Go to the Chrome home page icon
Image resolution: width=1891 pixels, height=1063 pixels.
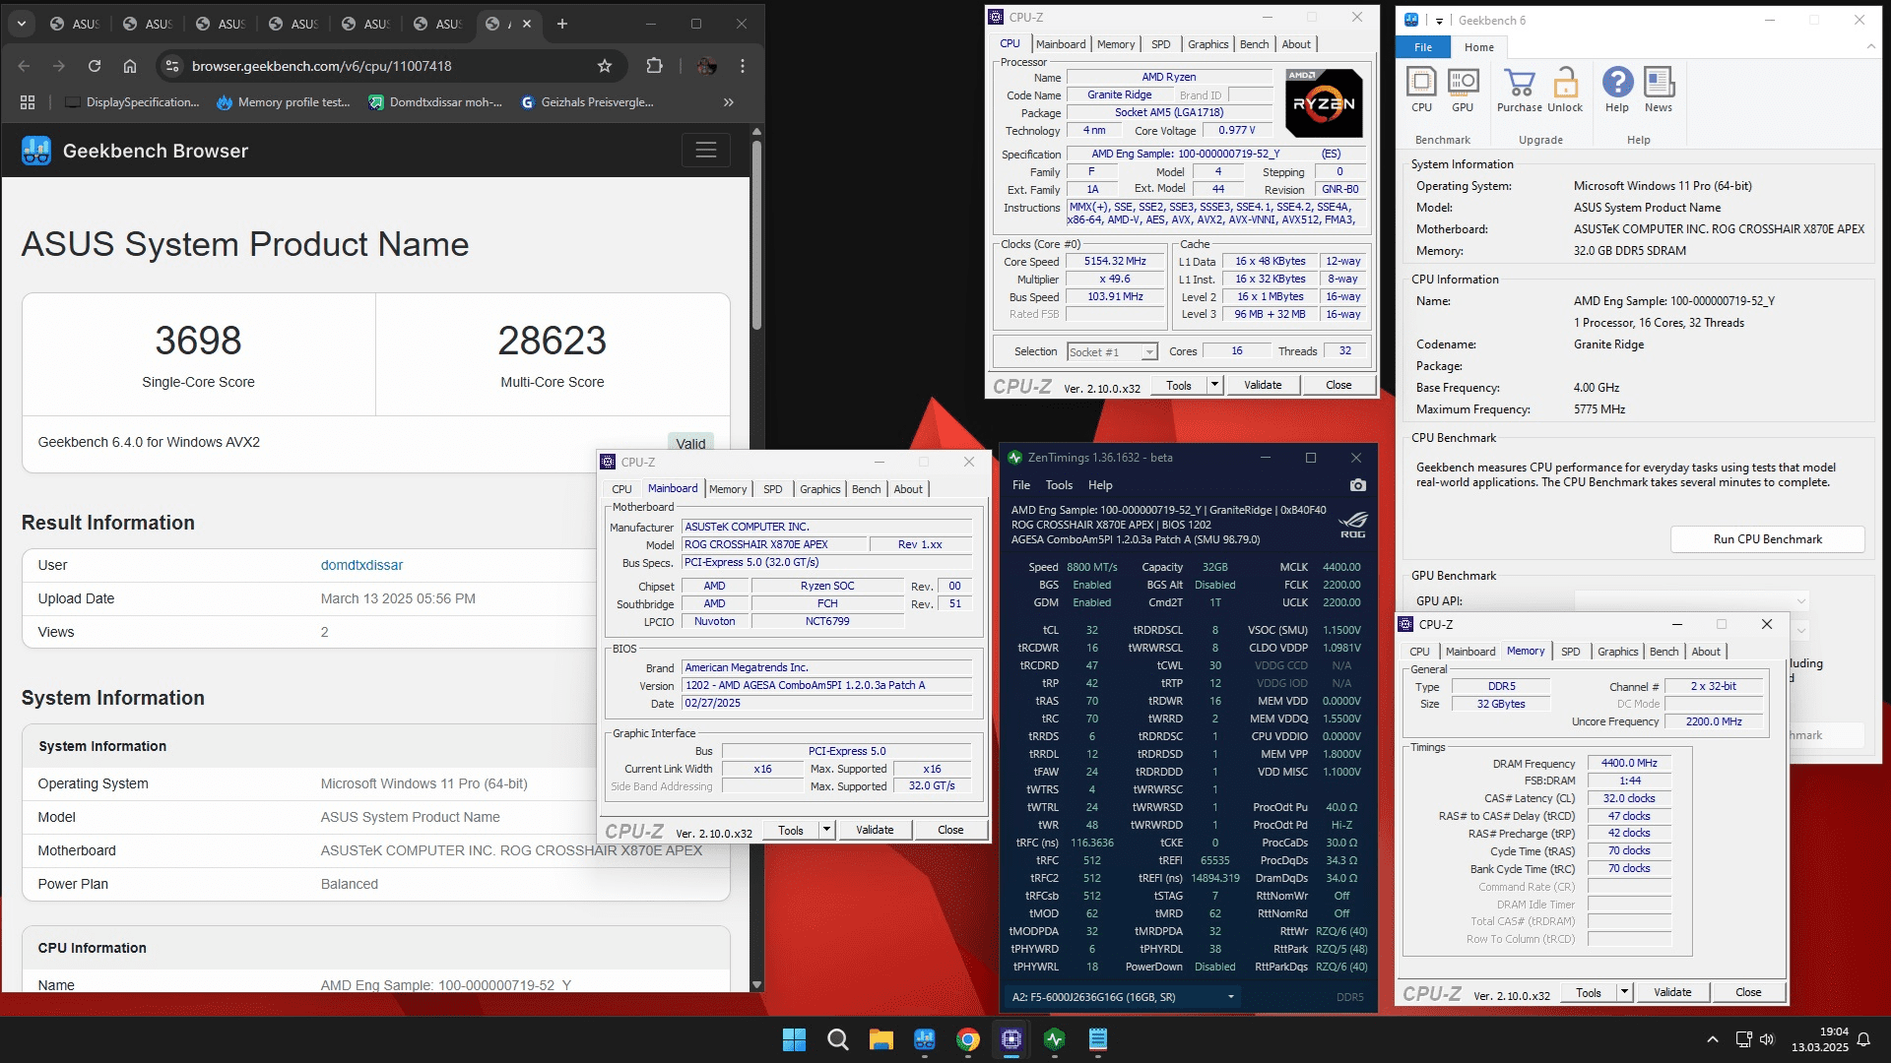point(130,66)
